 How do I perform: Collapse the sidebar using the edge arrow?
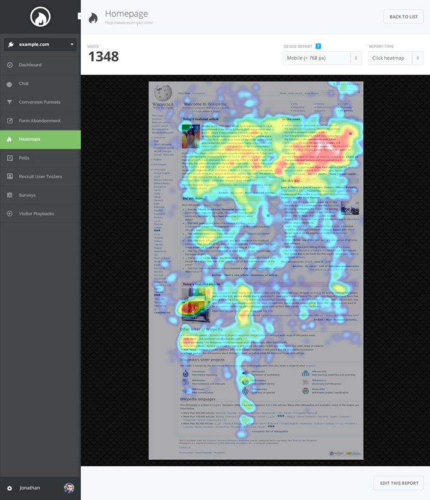79,16
